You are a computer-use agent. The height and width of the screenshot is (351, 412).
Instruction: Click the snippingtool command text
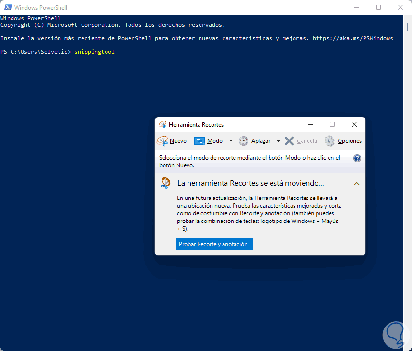point(94,52)
